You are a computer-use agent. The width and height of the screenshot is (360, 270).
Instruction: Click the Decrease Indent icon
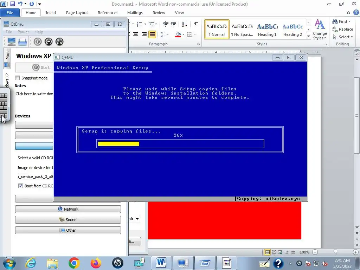point(166,24)
